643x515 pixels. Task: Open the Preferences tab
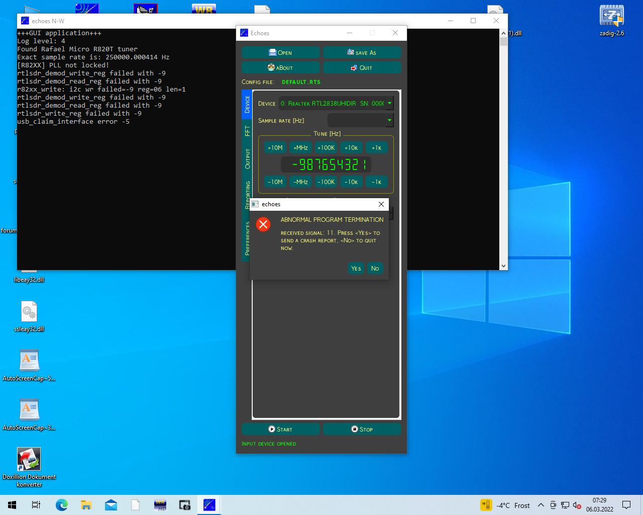coord(247,238)
